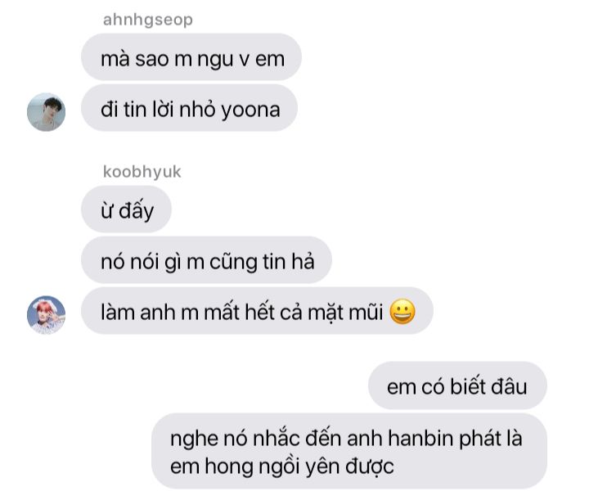Tap the ahnhgseop username label
Viewport: 589px width, 491px height.
tap(147, 20)
